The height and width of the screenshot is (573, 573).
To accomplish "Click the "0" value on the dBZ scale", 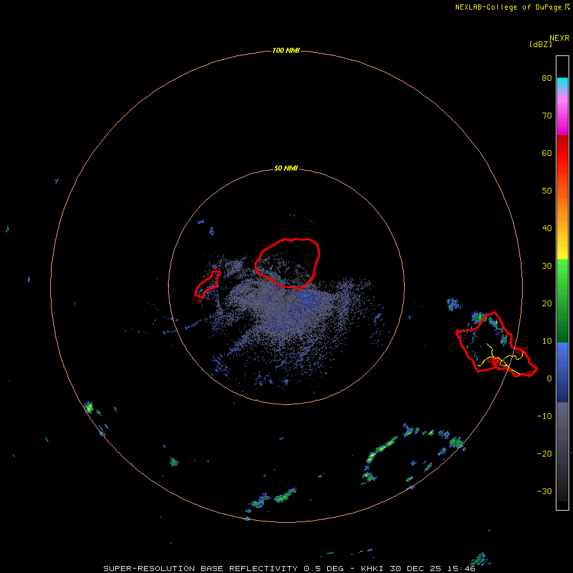I will tap(549, 379).
